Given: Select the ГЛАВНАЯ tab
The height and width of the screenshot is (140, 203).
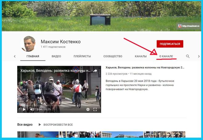Looking at the screenshot, I should (x=33, y=56).
